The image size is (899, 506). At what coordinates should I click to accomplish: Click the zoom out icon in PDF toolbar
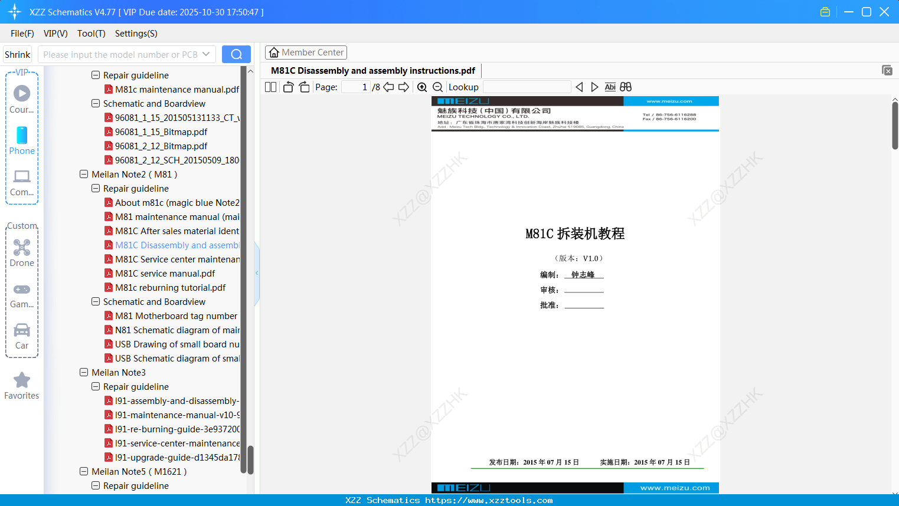click(437, 87)
